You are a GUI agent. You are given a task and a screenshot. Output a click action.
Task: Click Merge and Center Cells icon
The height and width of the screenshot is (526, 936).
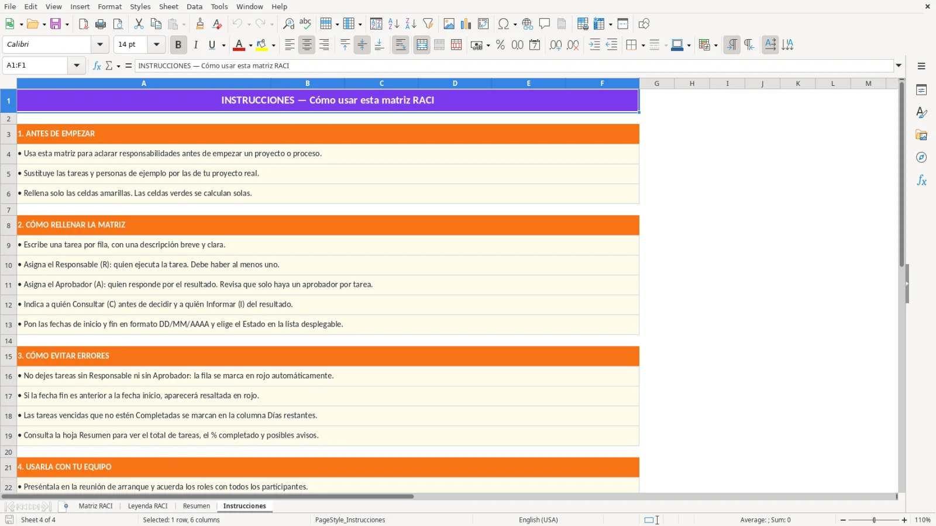click(x=422, y=45)
